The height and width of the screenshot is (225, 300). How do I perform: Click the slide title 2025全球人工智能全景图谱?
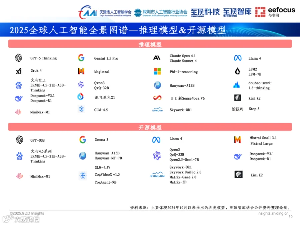point(118,30)
